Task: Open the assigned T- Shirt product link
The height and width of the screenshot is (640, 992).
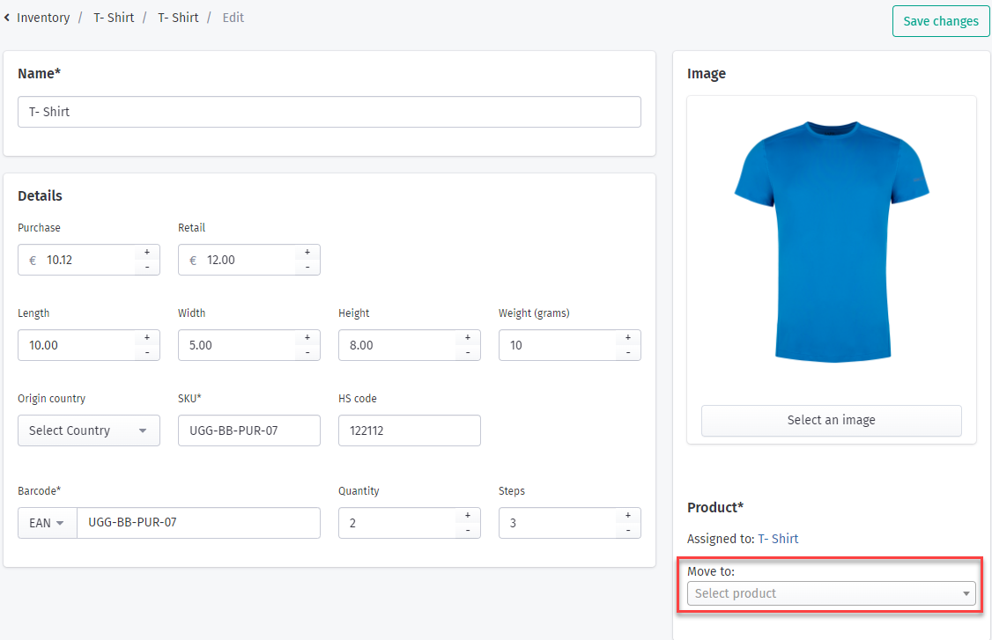Action: (778, 539)
